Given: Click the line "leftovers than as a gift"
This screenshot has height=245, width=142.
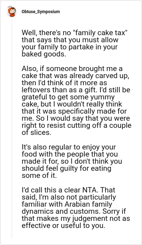Looking at the screenshot, I should click(57, 90).
